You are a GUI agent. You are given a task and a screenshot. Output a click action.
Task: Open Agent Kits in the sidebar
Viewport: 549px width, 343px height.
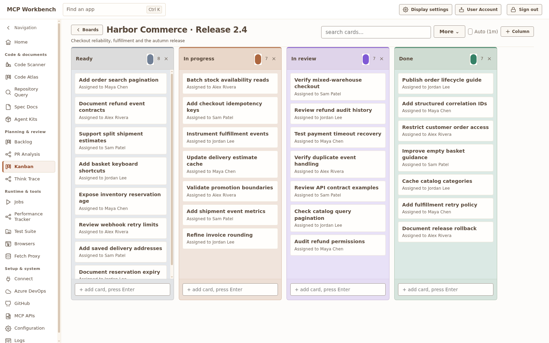tap(29, 119)
